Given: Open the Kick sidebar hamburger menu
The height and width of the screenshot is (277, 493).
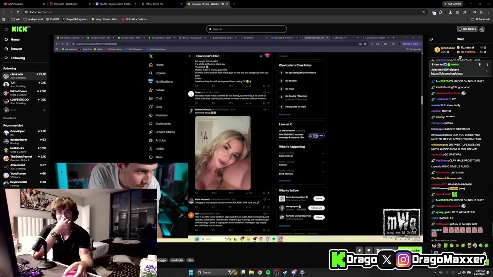Looking at the screenshot, I should [6, 29].
